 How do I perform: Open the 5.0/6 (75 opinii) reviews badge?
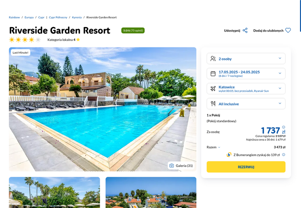(x=133, y=30)
